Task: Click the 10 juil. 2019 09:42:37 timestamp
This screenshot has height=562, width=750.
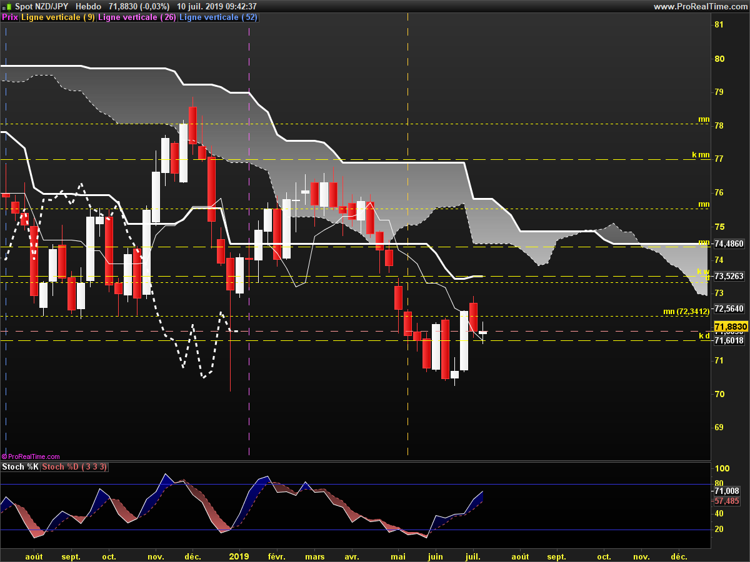Action: tap(217, 6)
